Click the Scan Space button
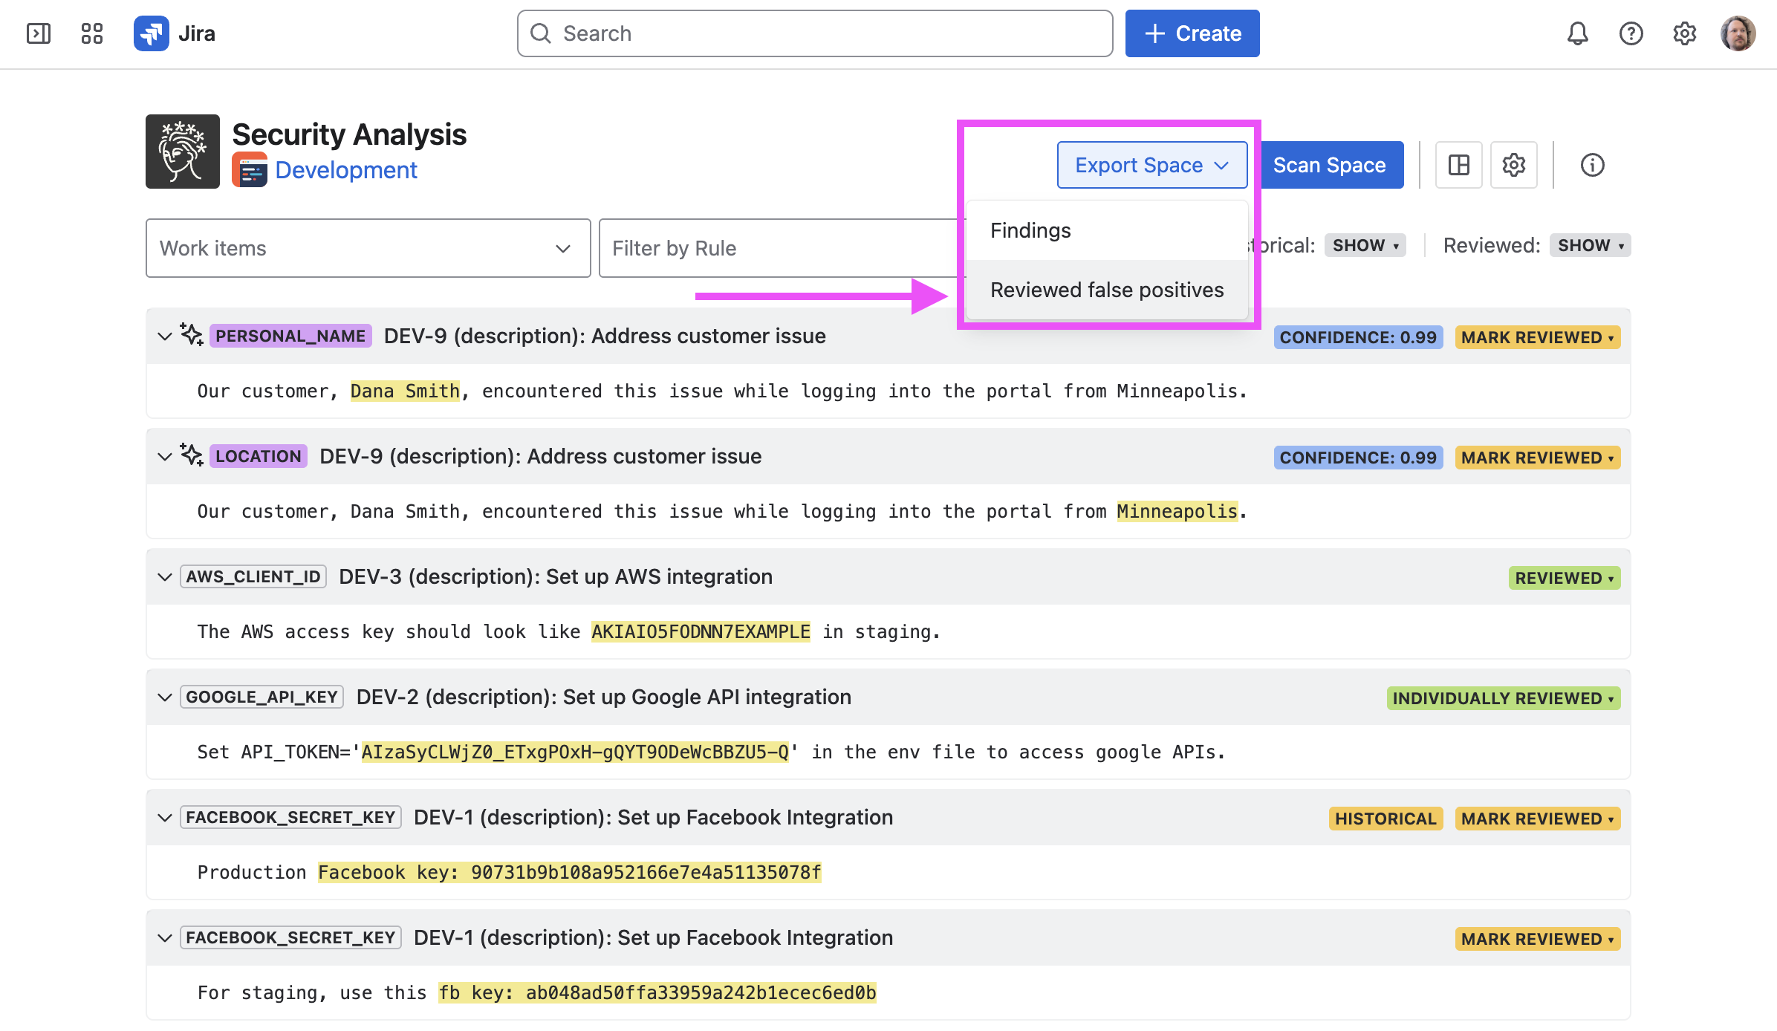 coord(1329,165)
